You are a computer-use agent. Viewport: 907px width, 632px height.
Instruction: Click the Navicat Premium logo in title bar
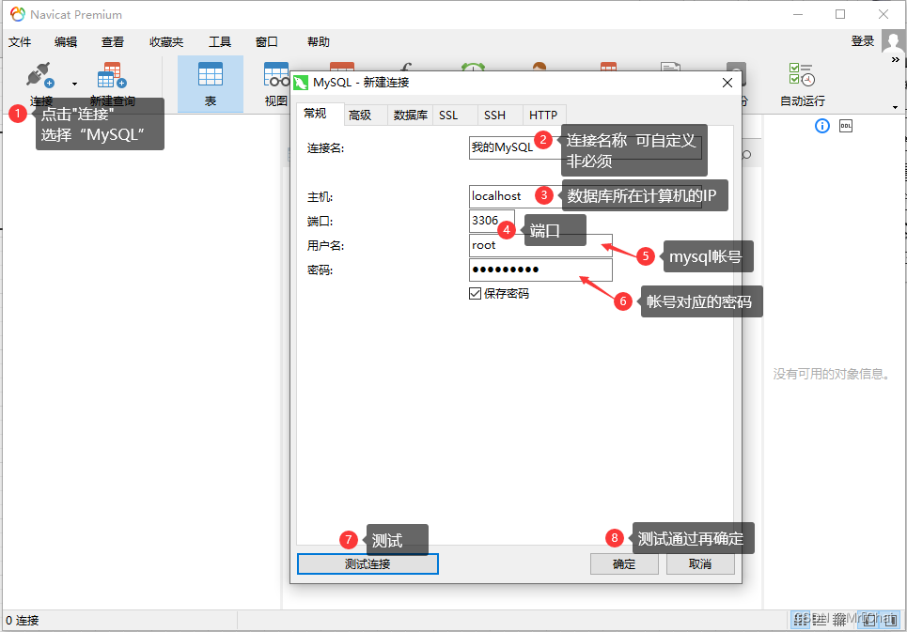[x=17, y=14]
